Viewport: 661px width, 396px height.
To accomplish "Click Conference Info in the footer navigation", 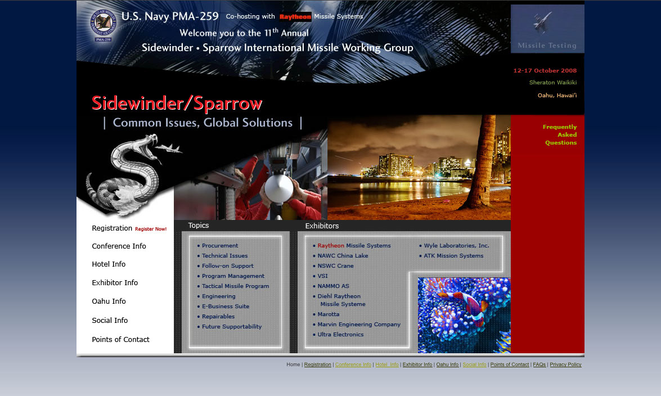I will pos(353,364).
